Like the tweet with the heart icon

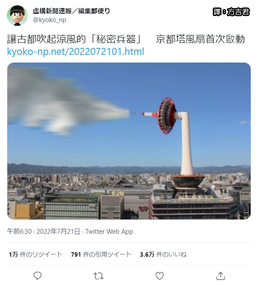click(160, 276)
